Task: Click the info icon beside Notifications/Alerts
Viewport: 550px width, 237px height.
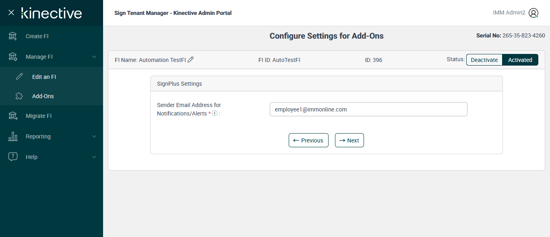Action: pos(215,113)
